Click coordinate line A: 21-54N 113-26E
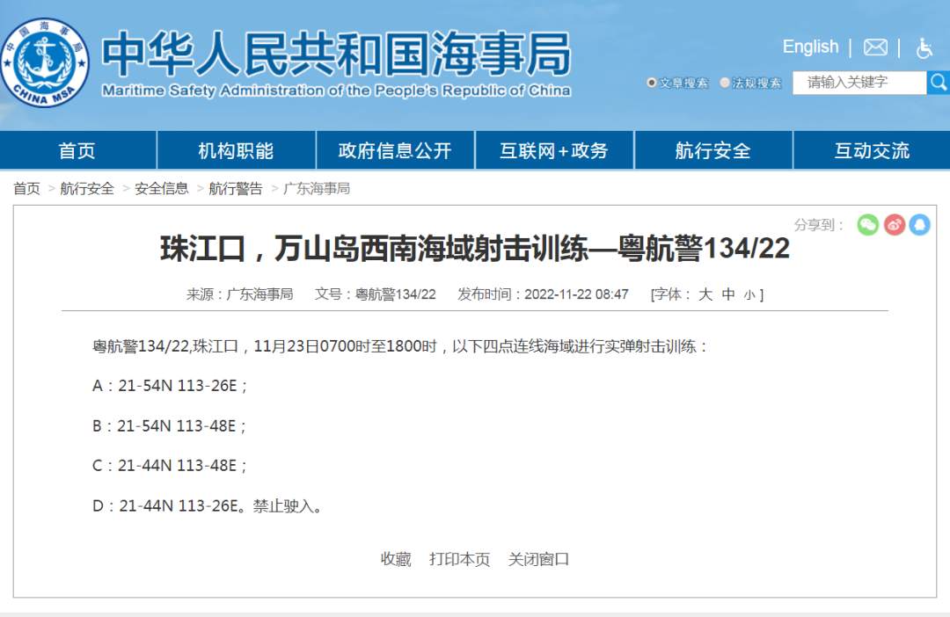Viewport: 950px width, 617px height. 171,386
